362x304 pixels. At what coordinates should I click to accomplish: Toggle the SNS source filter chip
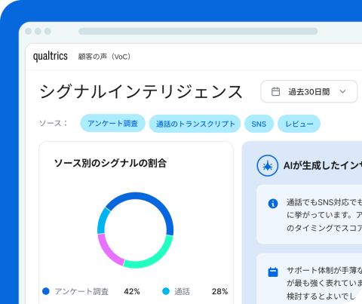click(x=259, y=124)
